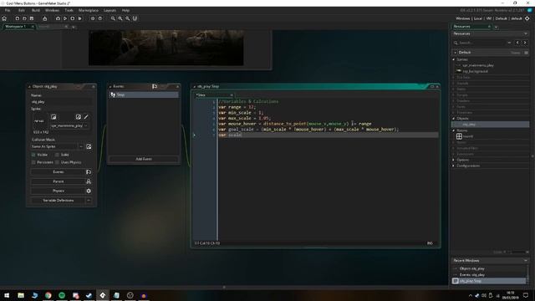Go to previous search result arrow
The height and width of the screenshot is (301, 535).
(x=517, y=43)
